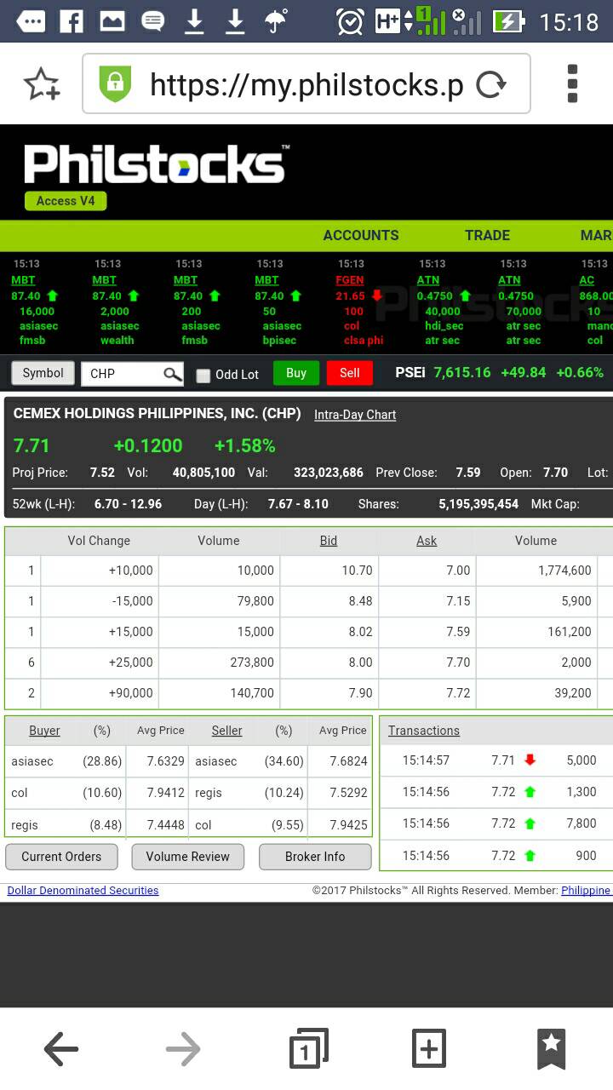Click AC ticker symbol link
Image resolution: width=613 pixels, height=1090 pixels.
click(x=587, y=280)
